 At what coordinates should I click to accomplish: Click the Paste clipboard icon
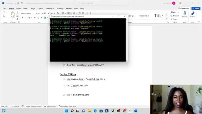(x=13, y=14)
